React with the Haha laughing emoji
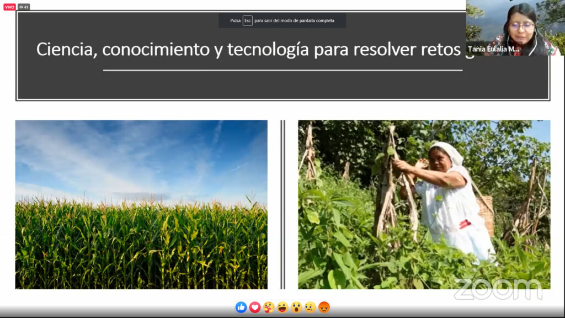This screenshot has height=318, width=565. [282, 308]
